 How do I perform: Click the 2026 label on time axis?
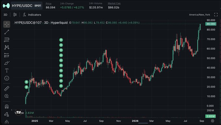click(x=135, y=121)
